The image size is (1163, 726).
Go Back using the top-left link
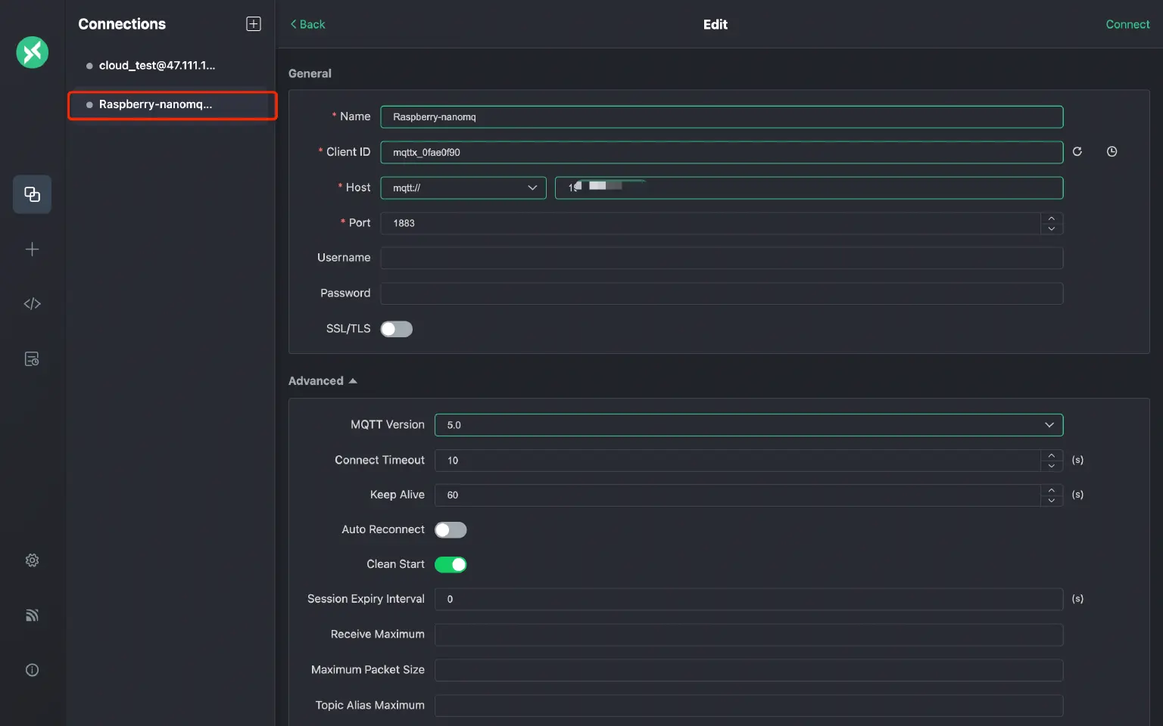tap(307, 23)
